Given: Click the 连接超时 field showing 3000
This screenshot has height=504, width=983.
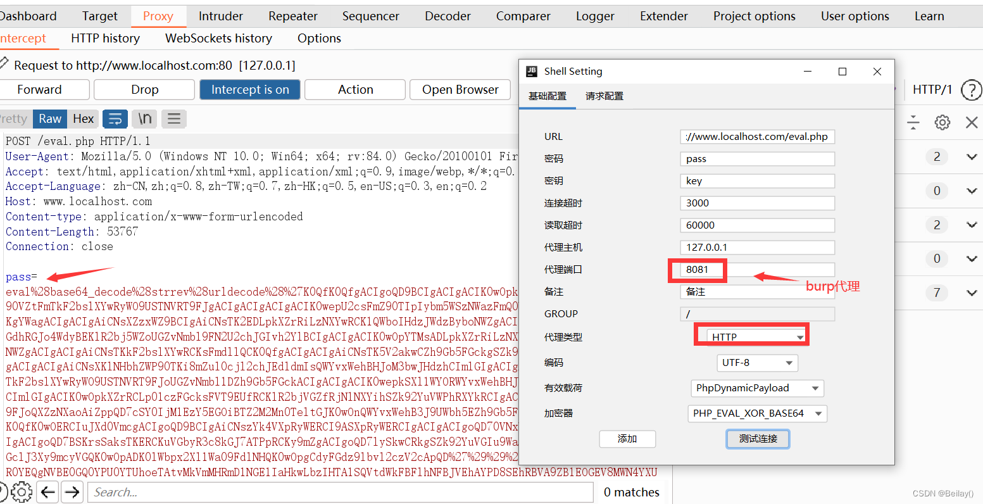Looking at the screenshot, I should [x=758, y=203].
